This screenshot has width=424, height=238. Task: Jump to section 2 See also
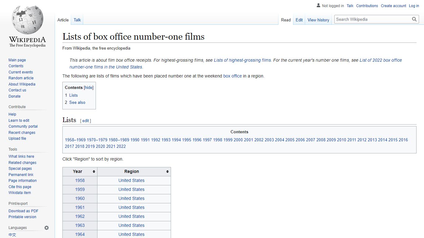[75, 103]
